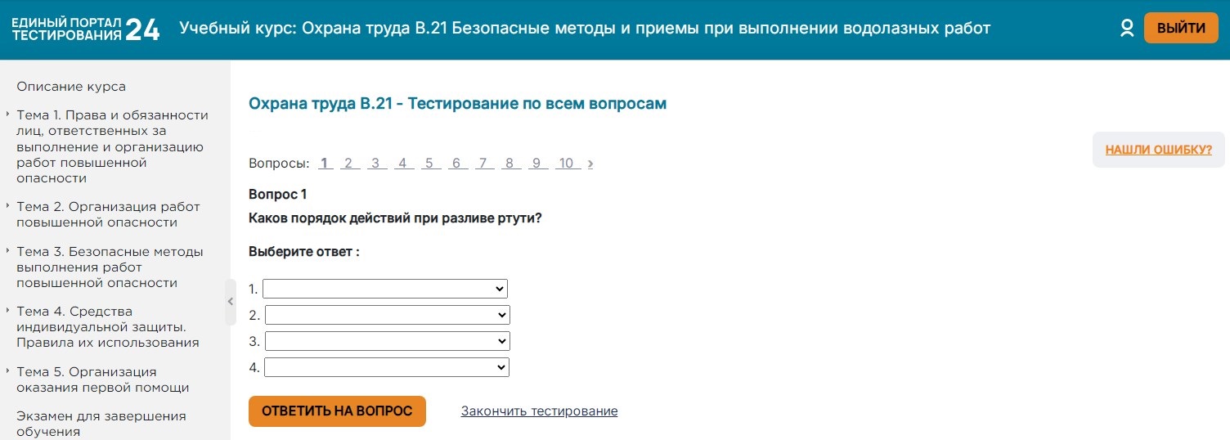
Task: Collapse the left sidebar with arrow handle
Action: [231, 302]
